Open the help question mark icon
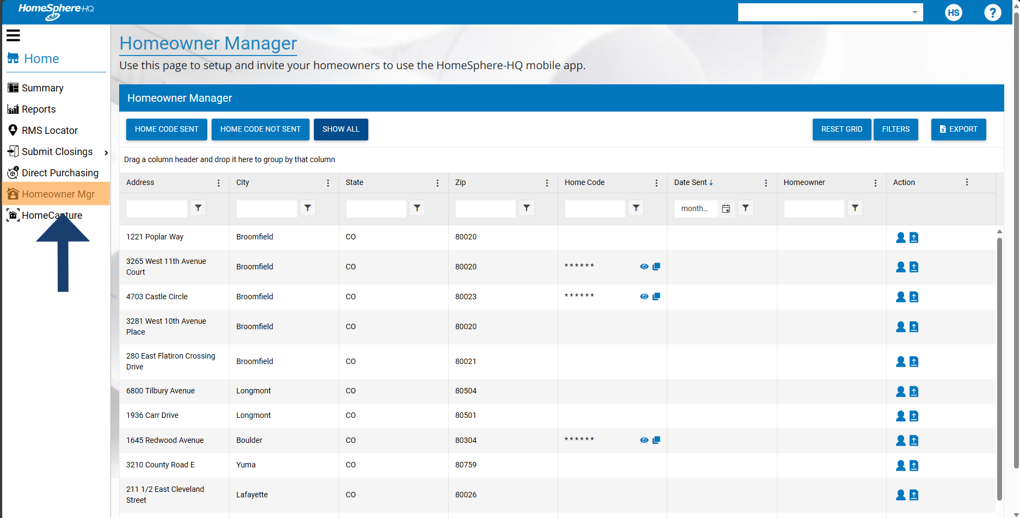Image resolution: width=1020 pixels, height=518 pixels. tap(992, 13)
